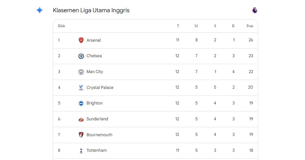Click the Brighton club crest icon

(81, 103)
